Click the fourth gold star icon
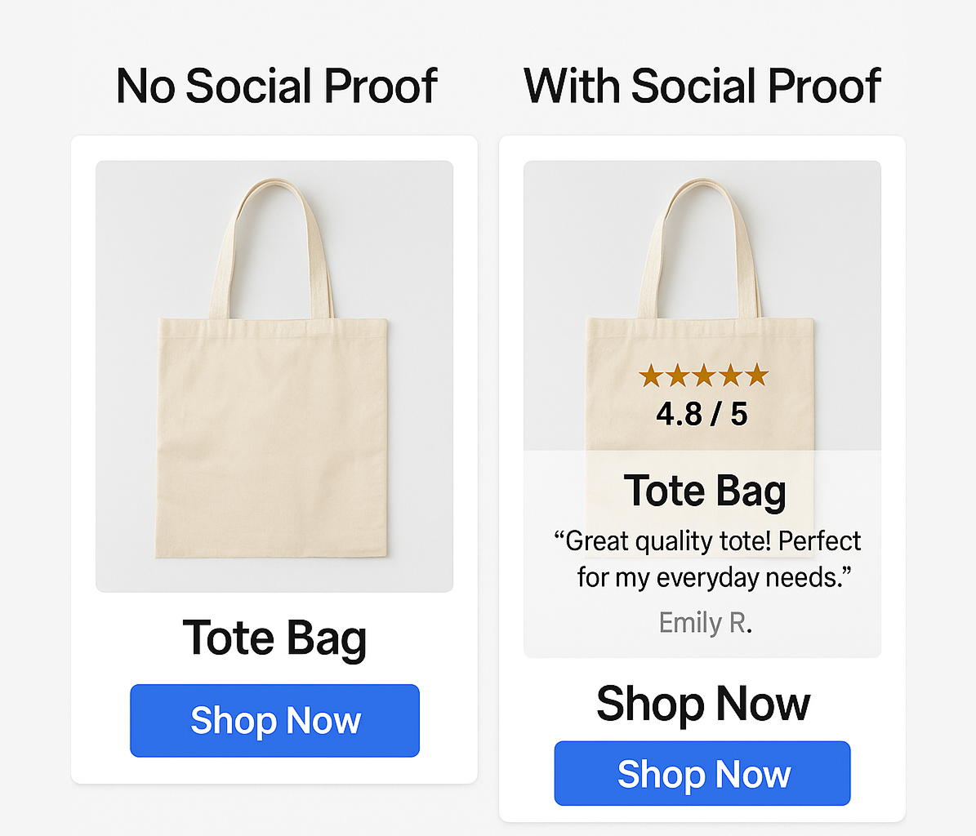This screenshot has height=836, width=976. click(x=731, y=376)
